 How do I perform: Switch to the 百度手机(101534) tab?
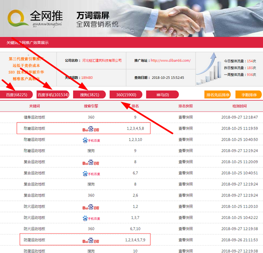pos(53,95)
